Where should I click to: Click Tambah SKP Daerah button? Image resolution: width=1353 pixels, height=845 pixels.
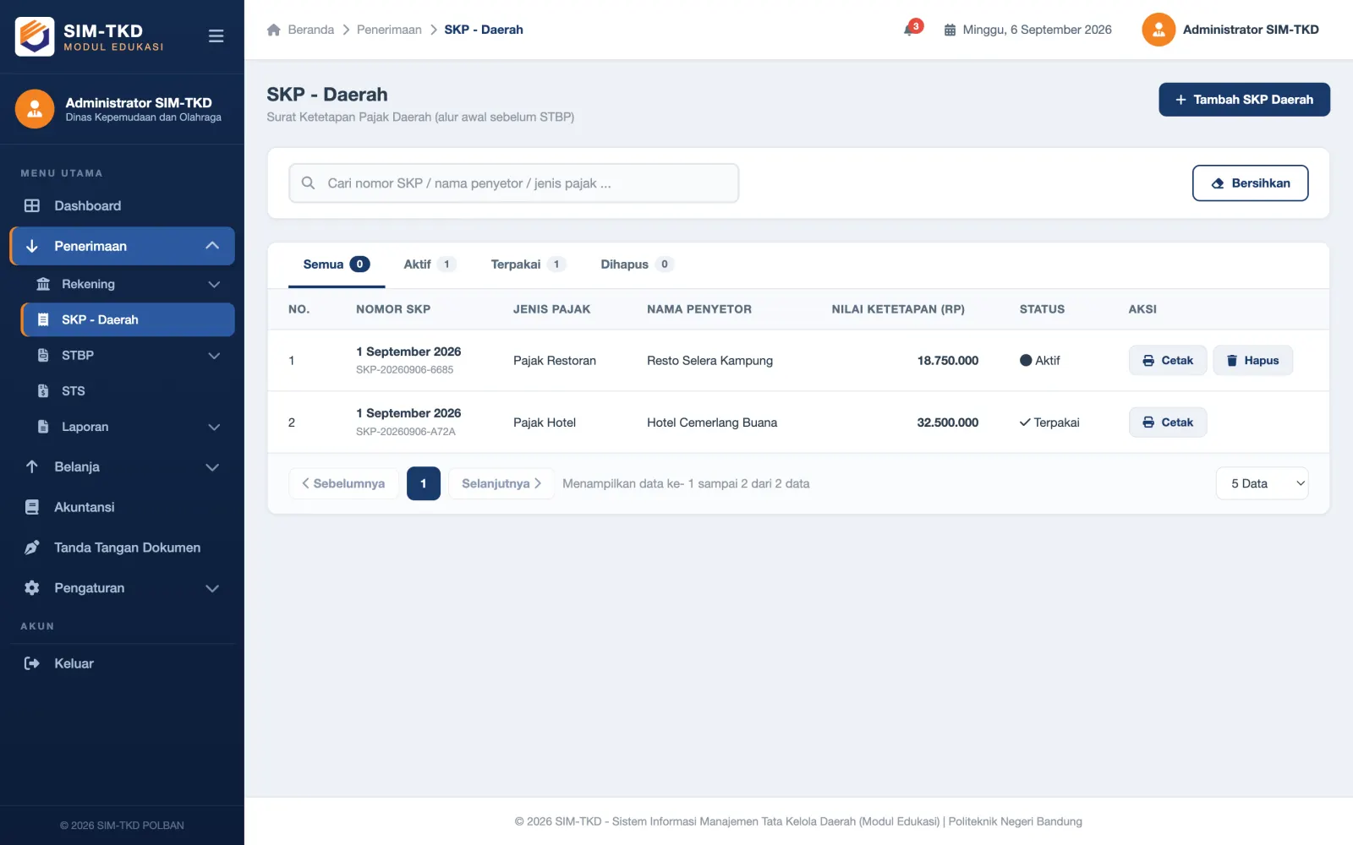[x=1244, y=100]
